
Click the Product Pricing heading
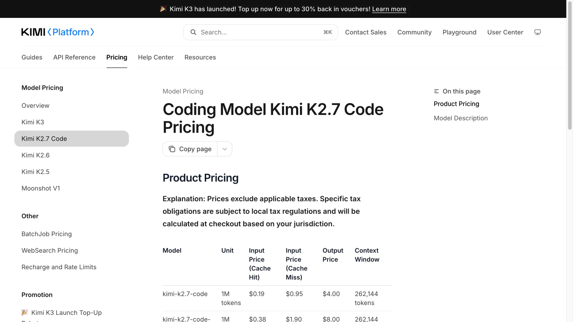[x=201, y=178]
